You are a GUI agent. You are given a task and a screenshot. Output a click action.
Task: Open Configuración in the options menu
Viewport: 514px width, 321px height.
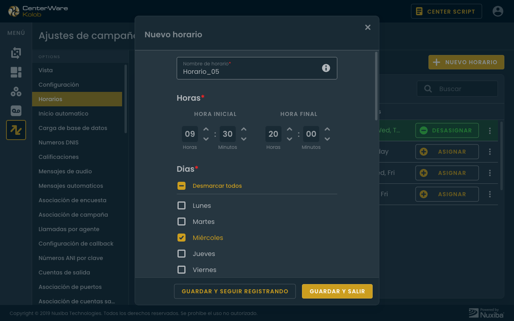point(77,85)
